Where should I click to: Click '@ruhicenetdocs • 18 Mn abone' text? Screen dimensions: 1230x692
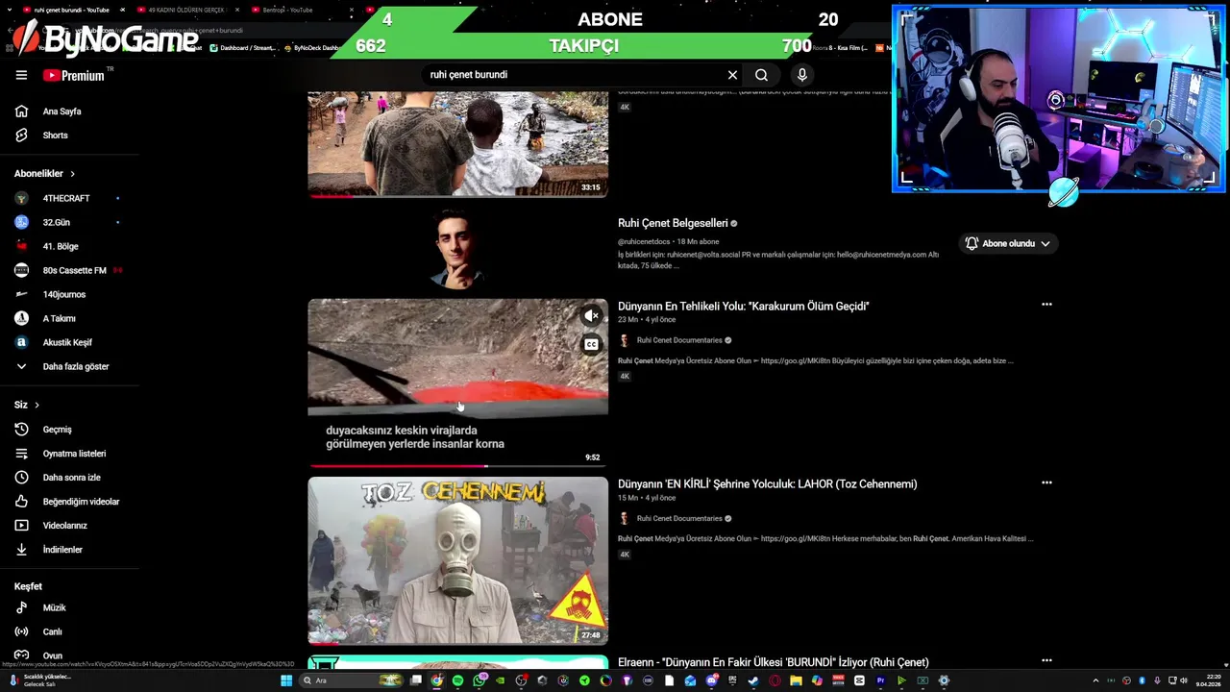tap(668, 241)
